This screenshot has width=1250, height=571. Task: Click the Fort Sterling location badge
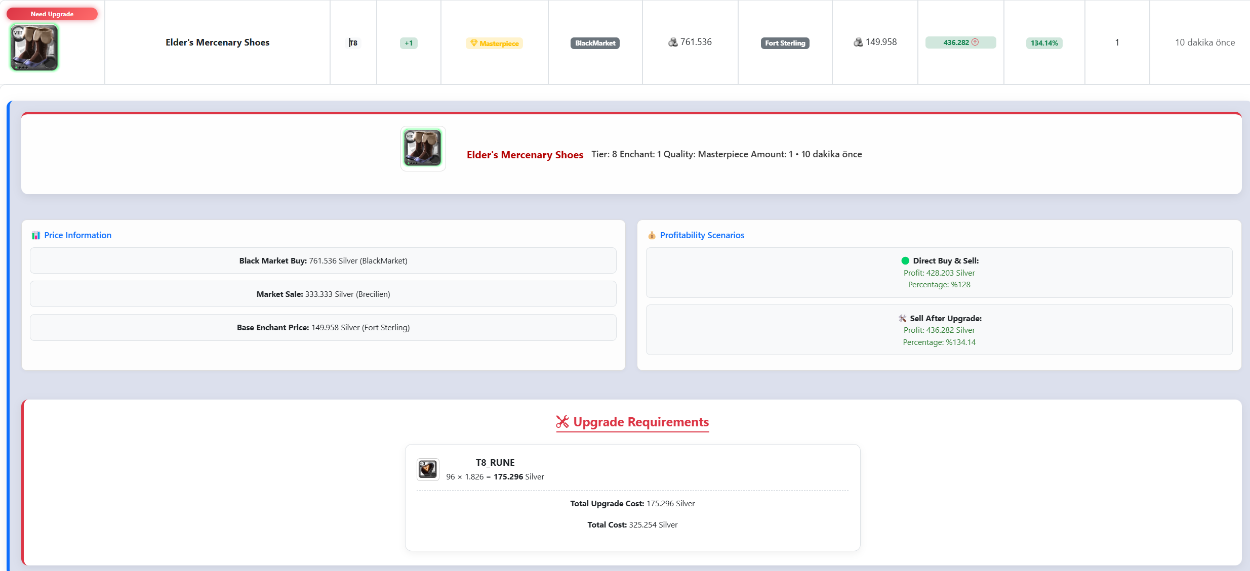785,43
